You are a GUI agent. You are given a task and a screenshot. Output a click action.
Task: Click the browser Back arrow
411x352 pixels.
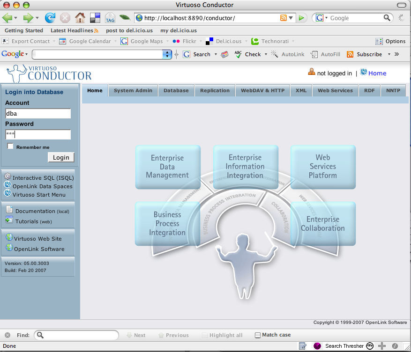tap(7, 18)
